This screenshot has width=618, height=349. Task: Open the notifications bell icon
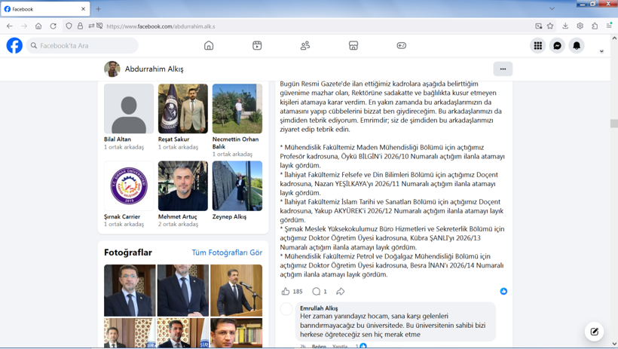pos(577,46)
